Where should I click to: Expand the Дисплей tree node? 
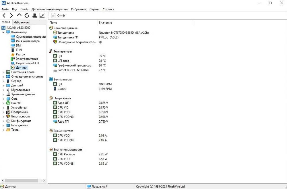(3, 86)
